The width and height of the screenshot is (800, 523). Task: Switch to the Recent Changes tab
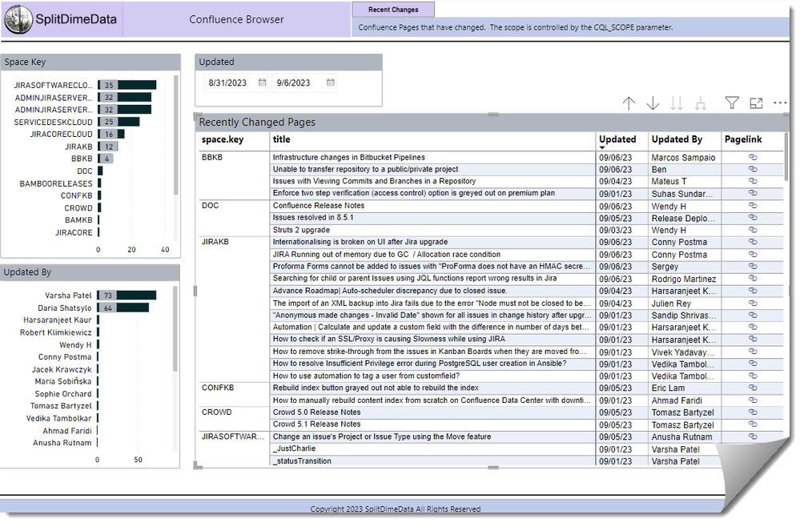click(393, 10)
